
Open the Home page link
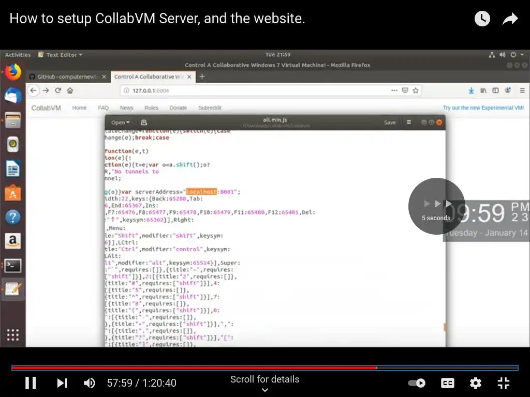(x=79, y=108)
